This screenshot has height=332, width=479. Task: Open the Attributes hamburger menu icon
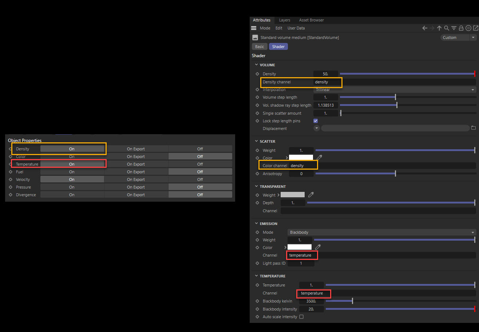tap(254, 28)
